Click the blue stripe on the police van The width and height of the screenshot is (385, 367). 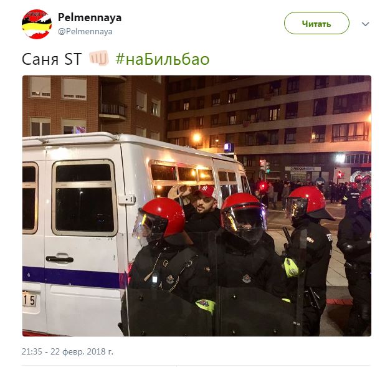tap(75, 277)
